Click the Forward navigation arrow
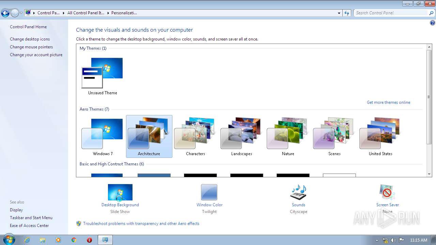 tap(15, 13)
